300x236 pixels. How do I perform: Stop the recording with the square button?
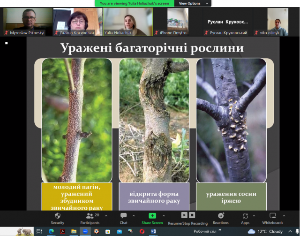pyautogui.click(x=192, y=215)
